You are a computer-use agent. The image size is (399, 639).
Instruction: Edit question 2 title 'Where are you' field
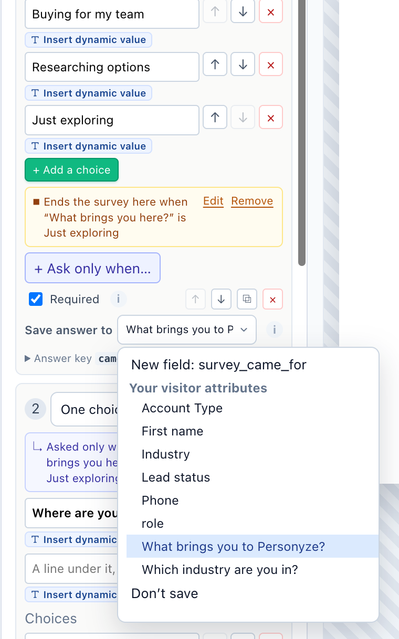pyautogui.click(x=71, y=513)
